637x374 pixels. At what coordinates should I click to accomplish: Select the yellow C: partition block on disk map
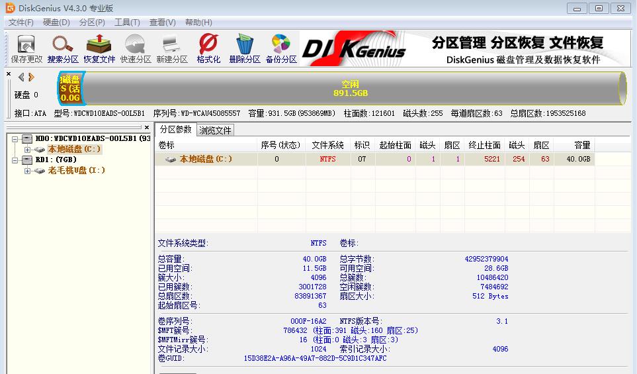[x=71, y=89]
